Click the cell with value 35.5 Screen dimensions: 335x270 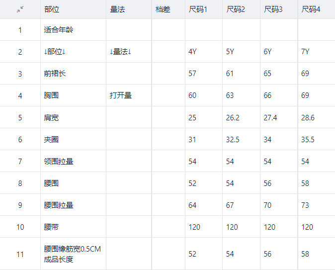pyautogui.click(x=308, y=139)
